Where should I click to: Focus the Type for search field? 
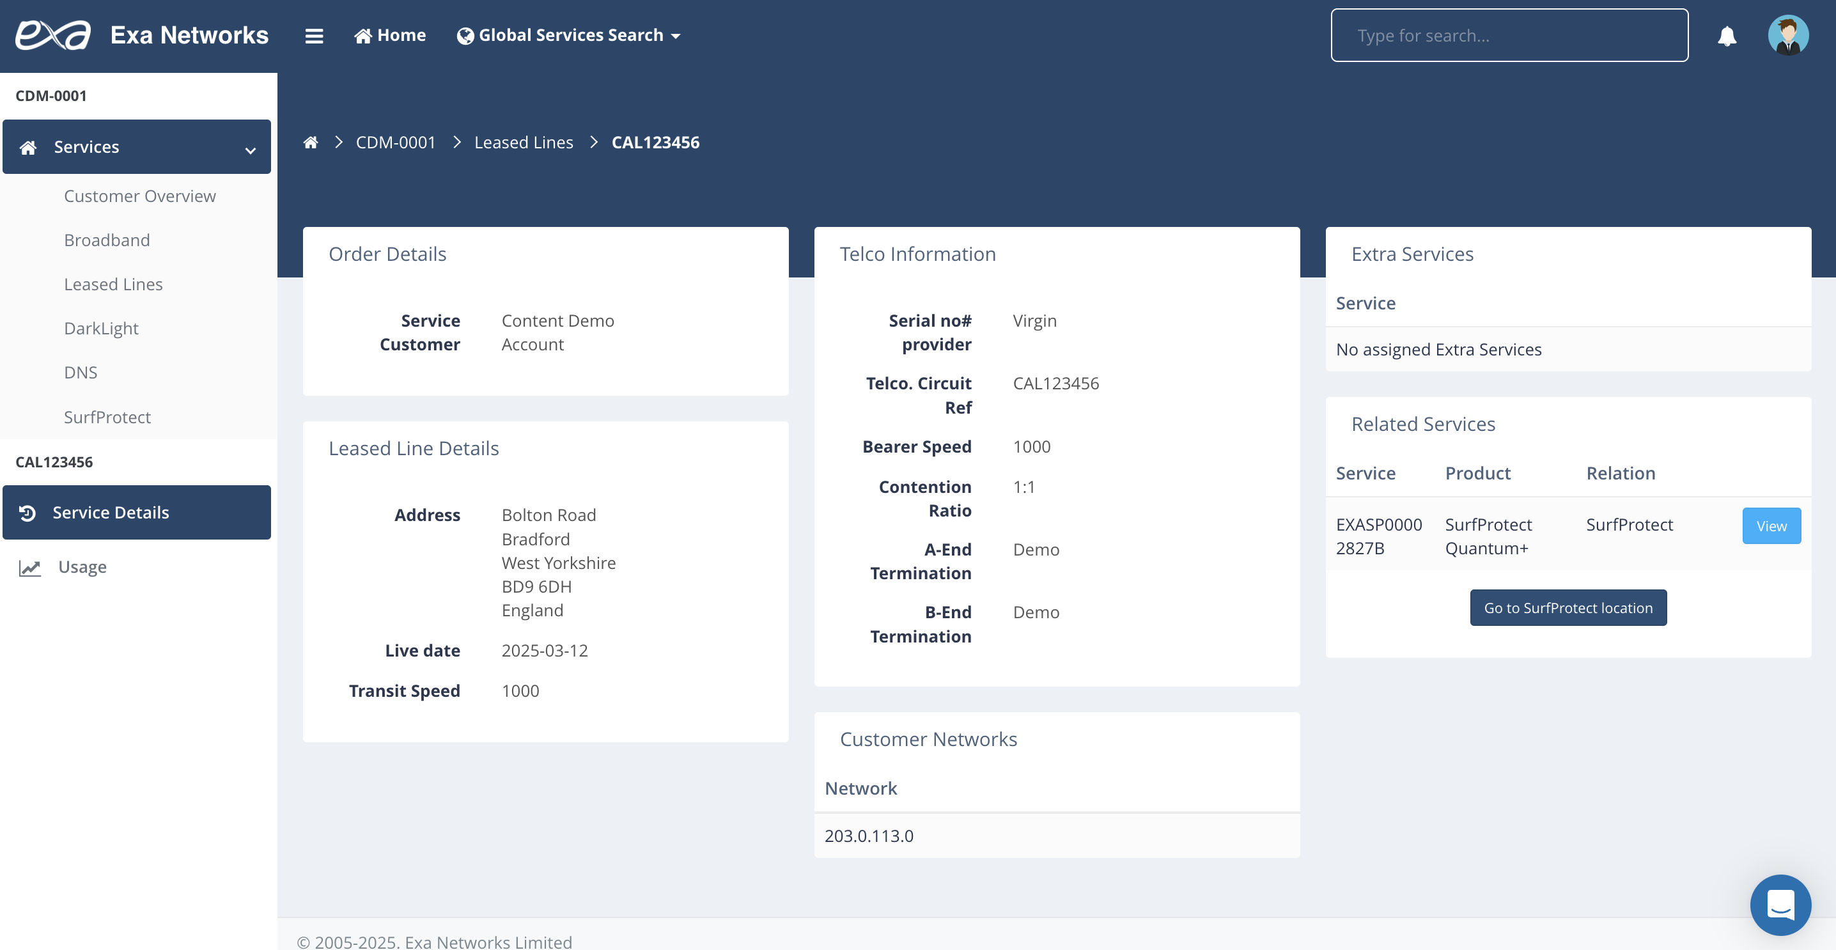coord(1509,36)
